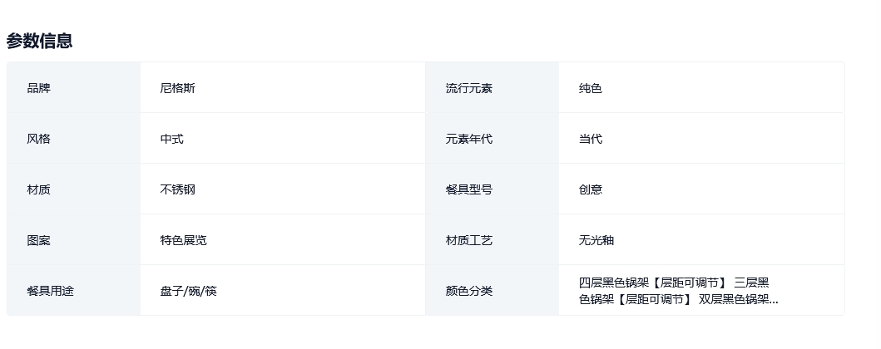Click the 盘子/碗/筷 value text
The height and width of the screenshot is (349, 881).
(188, 291)
